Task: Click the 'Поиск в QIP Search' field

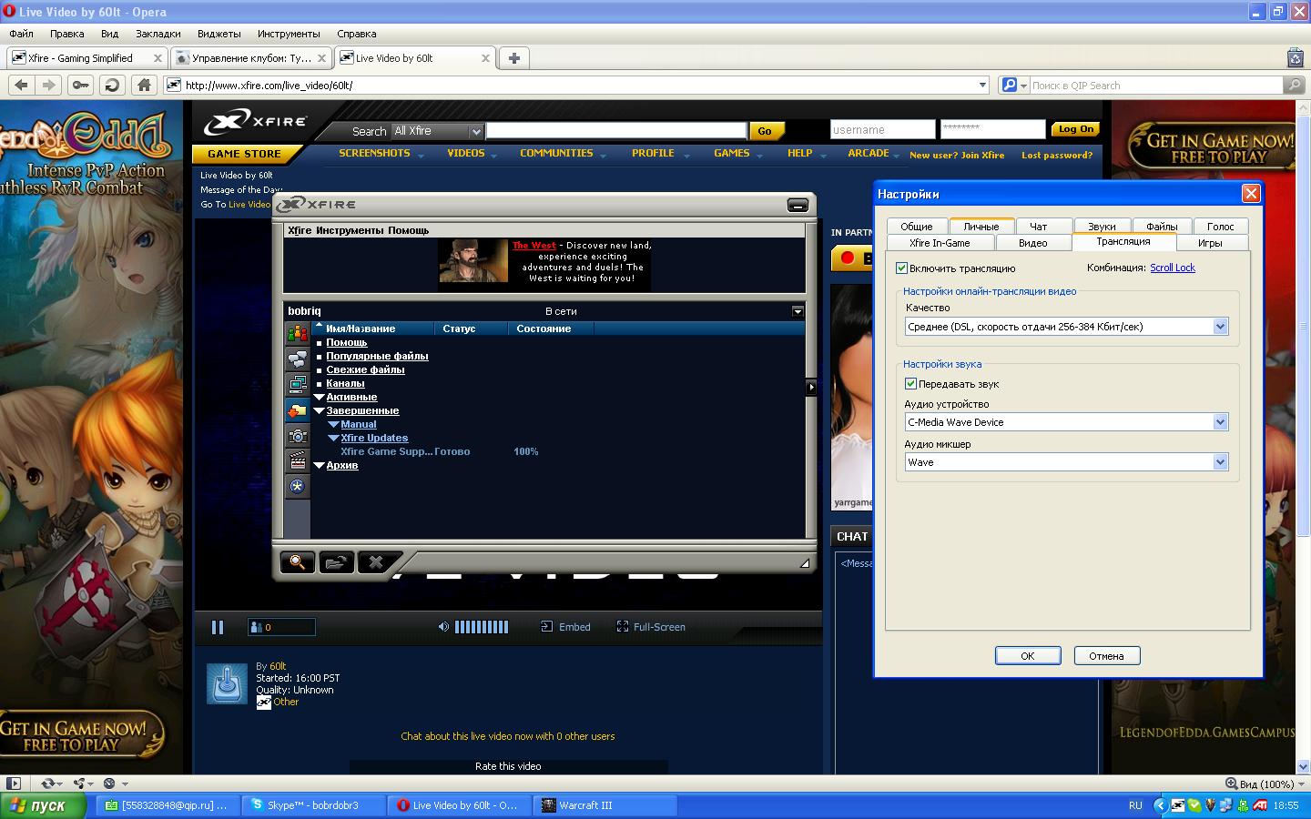Action: [1156, 86]
